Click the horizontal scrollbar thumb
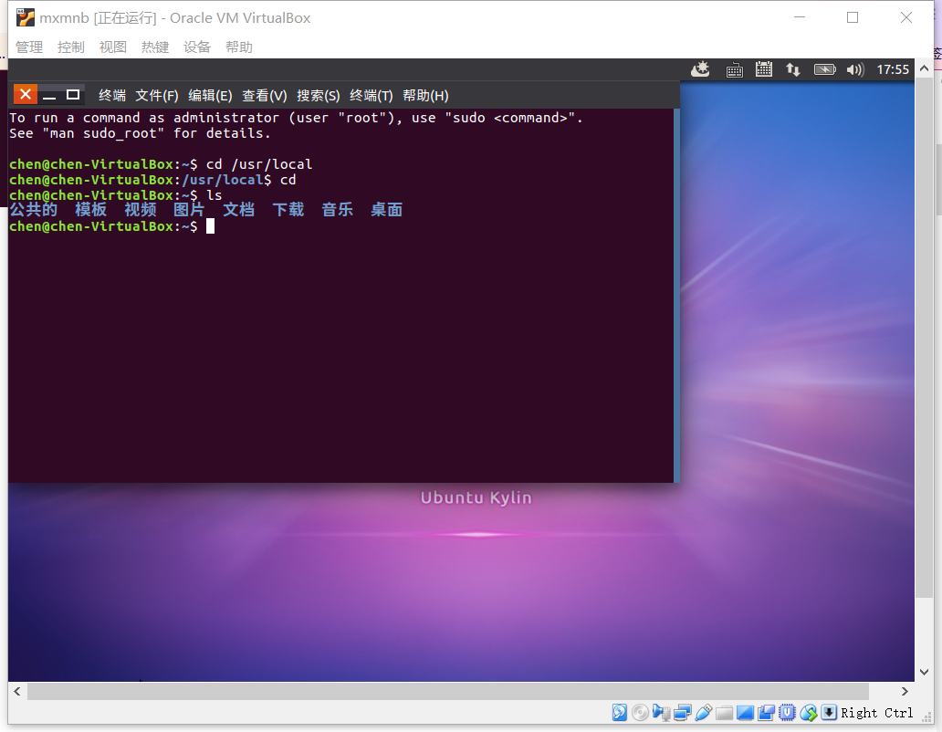This screenshot has height=732, width=942. pos(448,691)
